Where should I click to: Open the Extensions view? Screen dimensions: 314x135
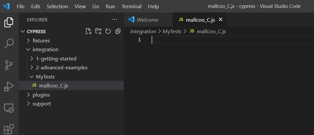click(x=9, y=129)
